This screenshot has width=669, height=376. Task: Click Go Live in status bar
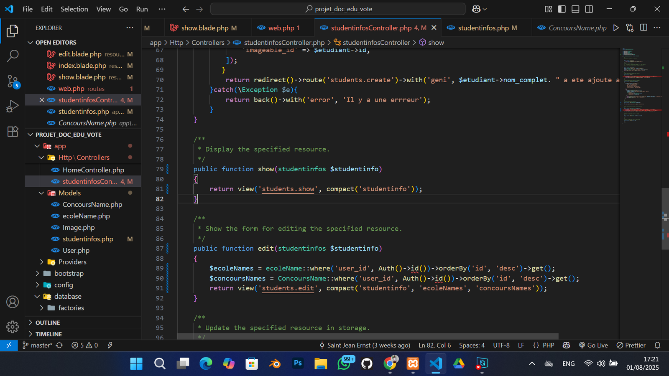[593, 345]
